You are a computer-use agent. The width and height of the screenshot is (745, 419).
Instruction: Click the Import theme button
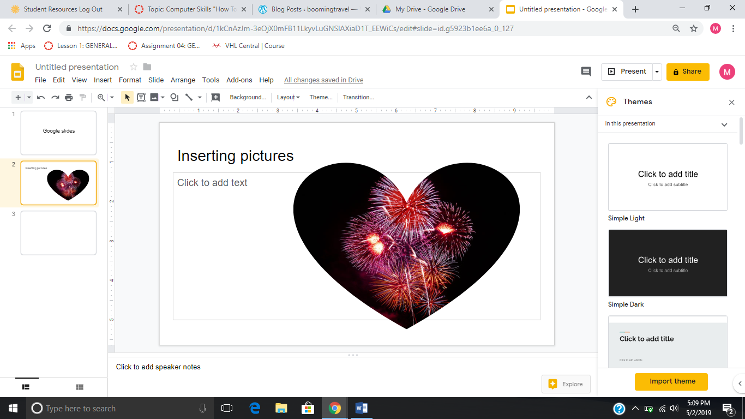(672, 381)
